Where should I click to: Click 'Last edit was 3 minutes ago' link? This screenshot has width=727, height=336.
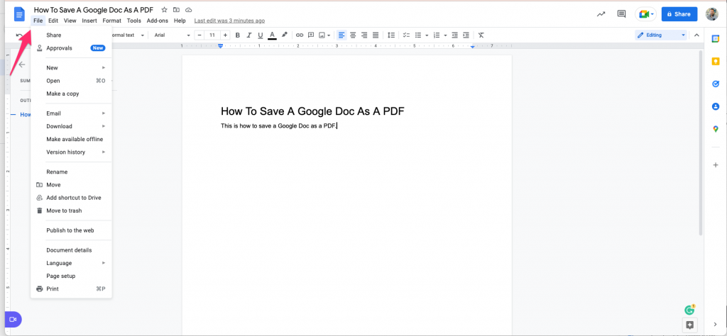click(x=229, y=21)
